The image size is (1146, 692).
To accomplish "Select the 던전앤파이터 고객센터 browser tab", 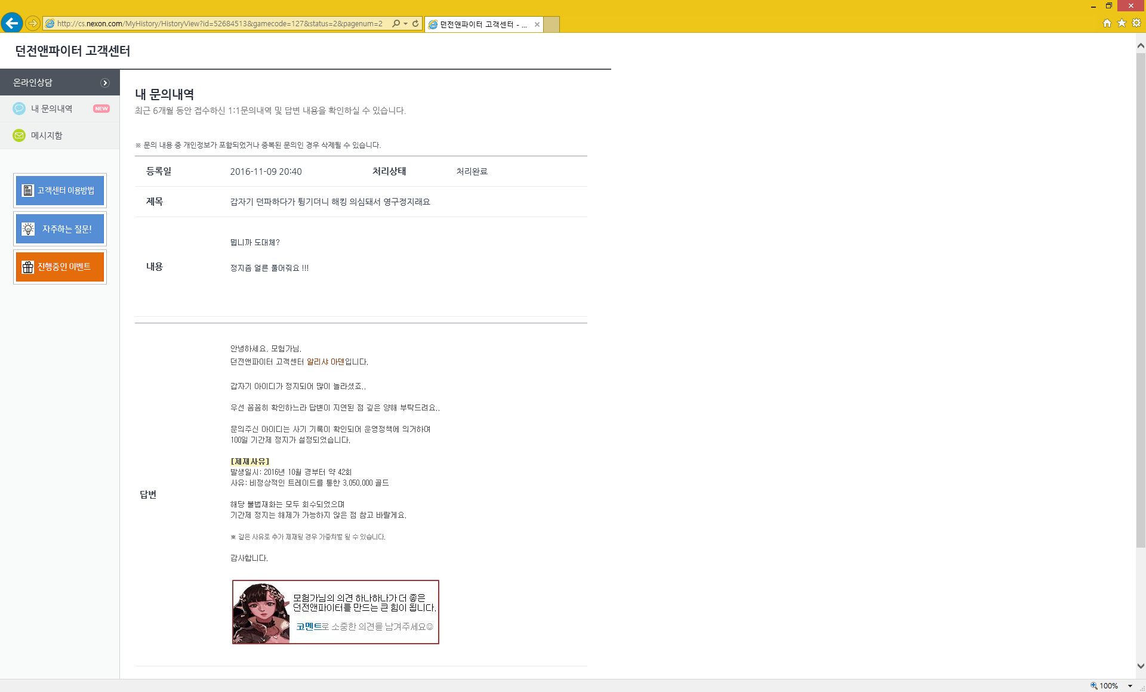I will [x=482, y=24].
